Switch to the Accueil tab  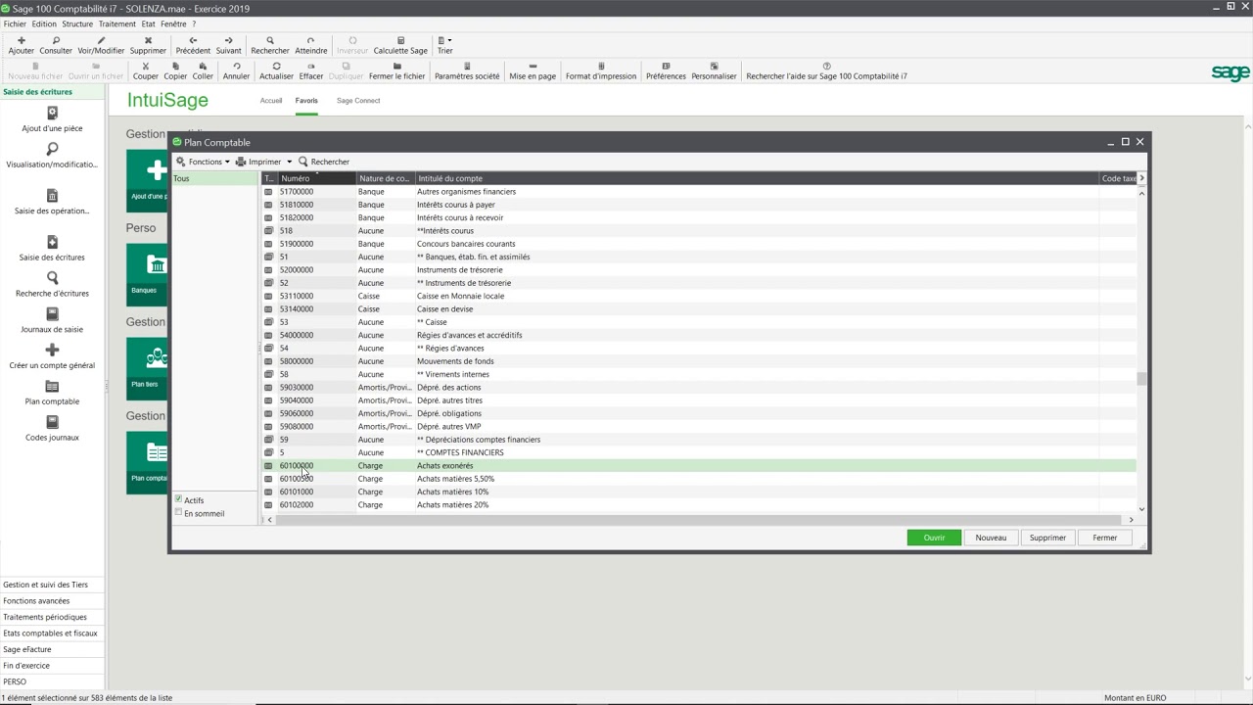[x=271, y=100]
